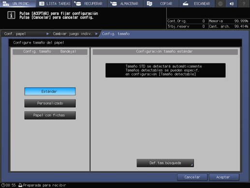Image resolution: width=250 pixels, height=188 pixels.
Task: Click the Preparada para recibir status text
Action: pyautogui.click(x=44, y=185)
